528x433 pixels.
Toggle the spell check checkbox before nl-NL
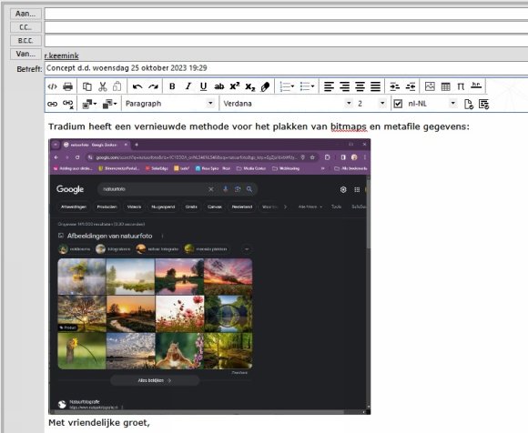[x=398, y=104]
